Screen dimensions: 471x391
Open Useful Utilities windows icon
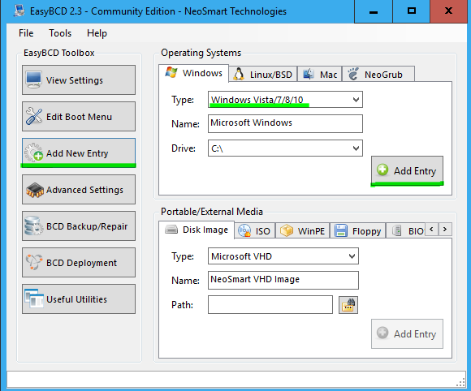[34, 299]
